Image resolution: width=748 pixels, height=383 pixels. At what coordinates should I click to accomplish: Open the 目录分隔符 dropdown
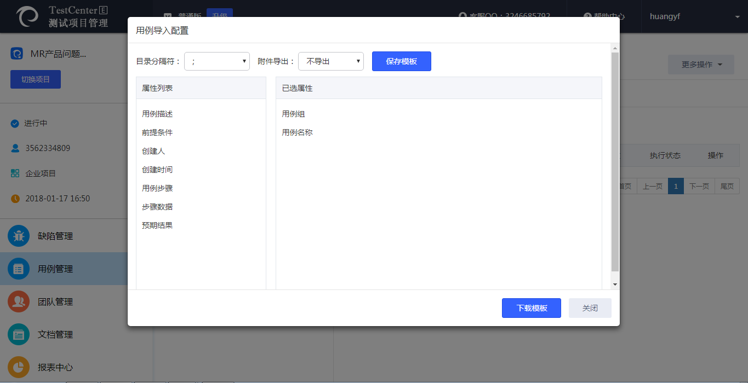point(216,61)
